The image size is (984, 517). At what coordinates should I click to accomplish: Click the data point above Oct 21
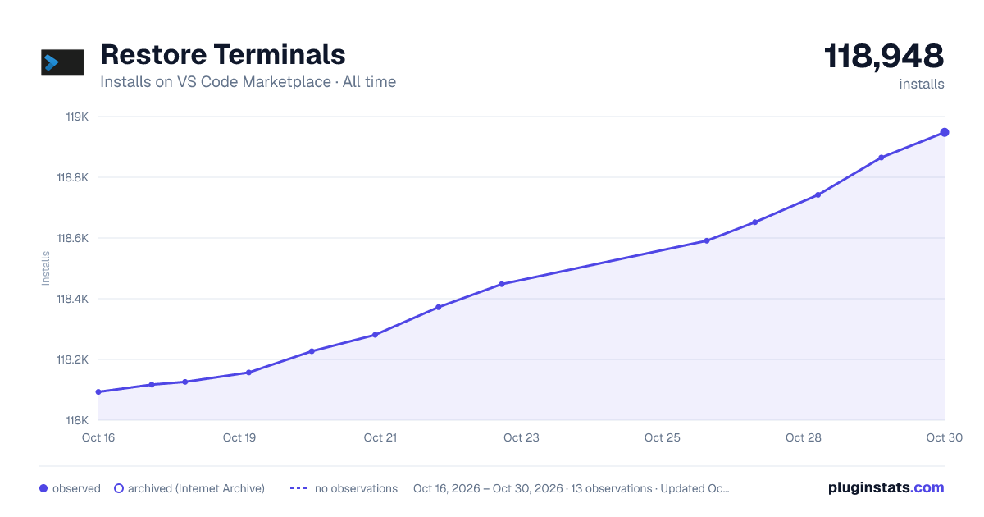(x=375, y=335)
